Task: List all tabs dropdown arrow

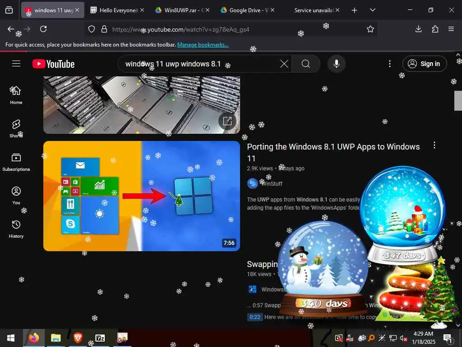Action: coord(372,10)
